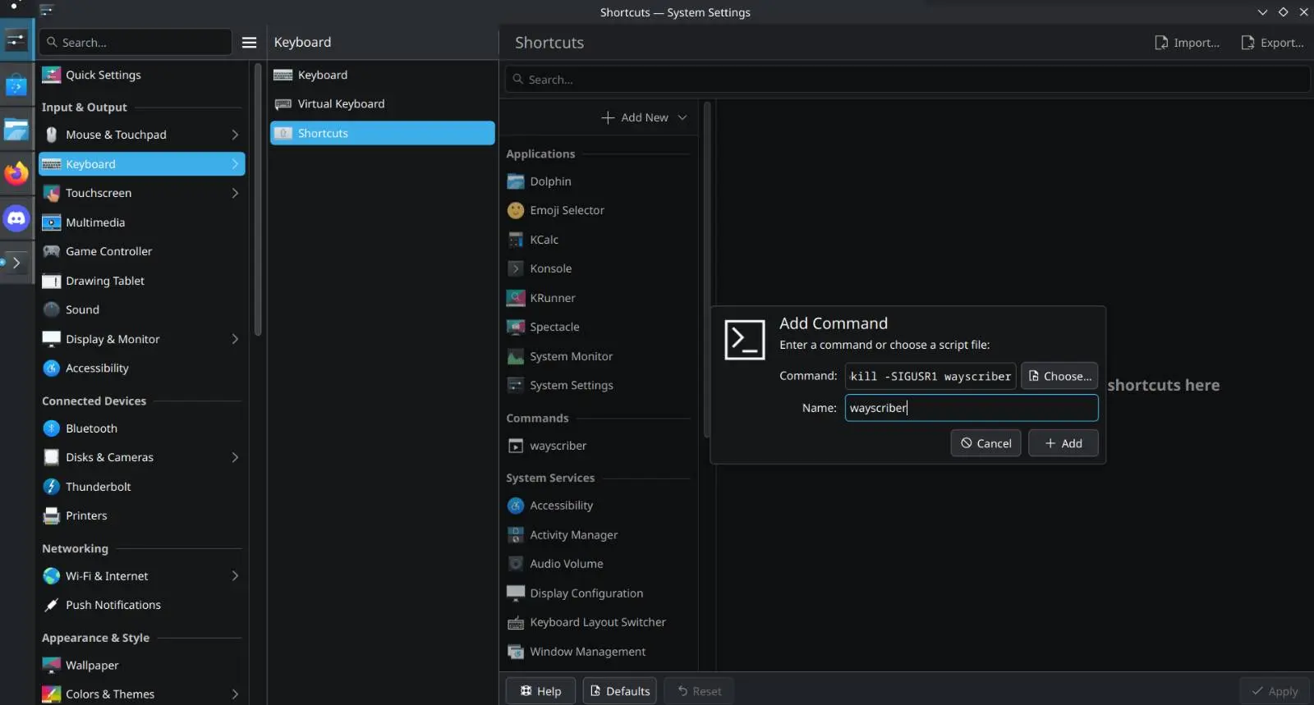Open Sound settings
The height and width of the screenshot is (705, 1314).
[x=142, y=309]
